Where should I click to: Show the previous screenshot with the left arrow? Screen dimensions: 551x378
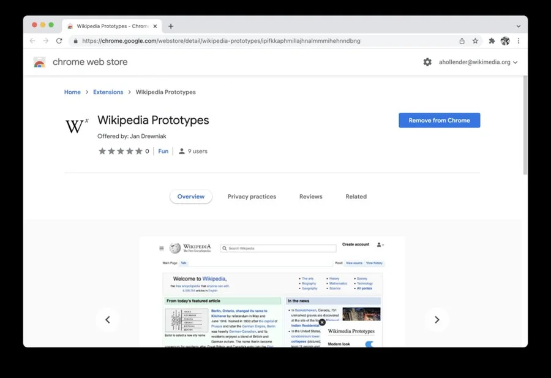click(108, 320)
